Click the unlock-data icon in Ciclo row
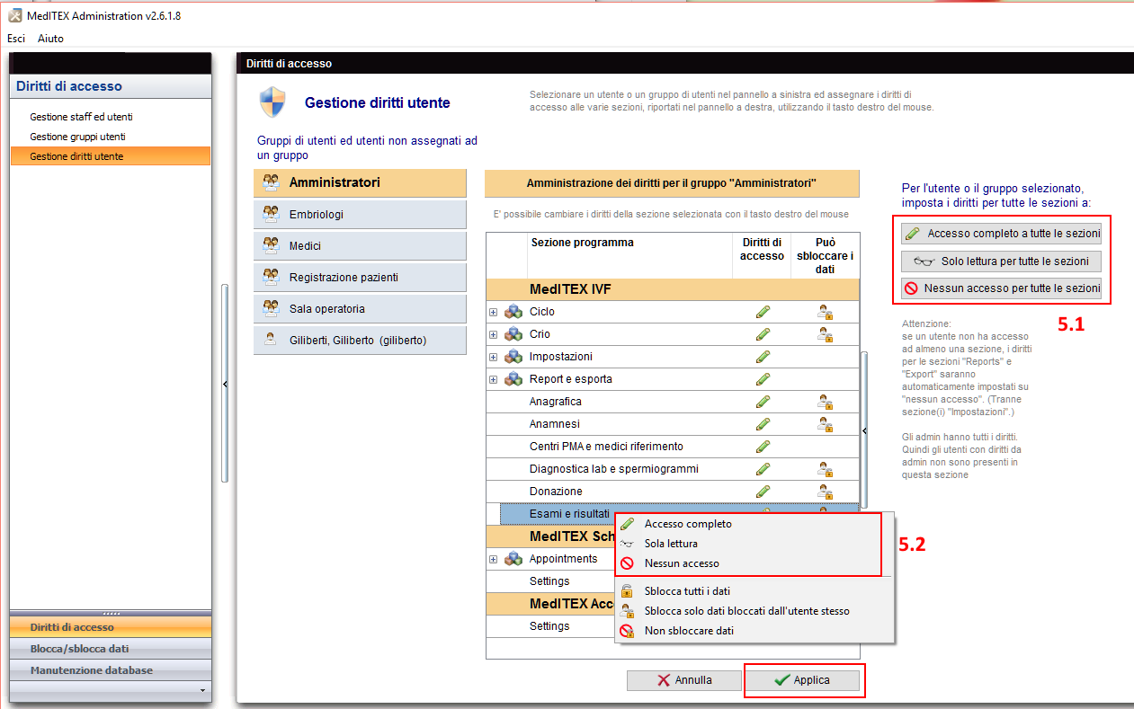This screenshot has width=1134, height=709. (824, 312)
